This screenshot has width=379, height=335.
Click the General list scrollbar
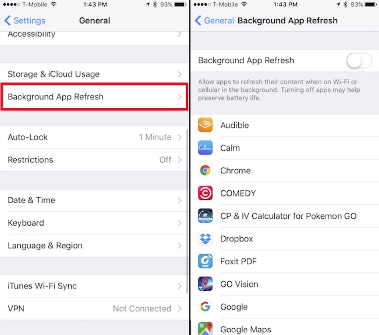(x=187, y=212)
